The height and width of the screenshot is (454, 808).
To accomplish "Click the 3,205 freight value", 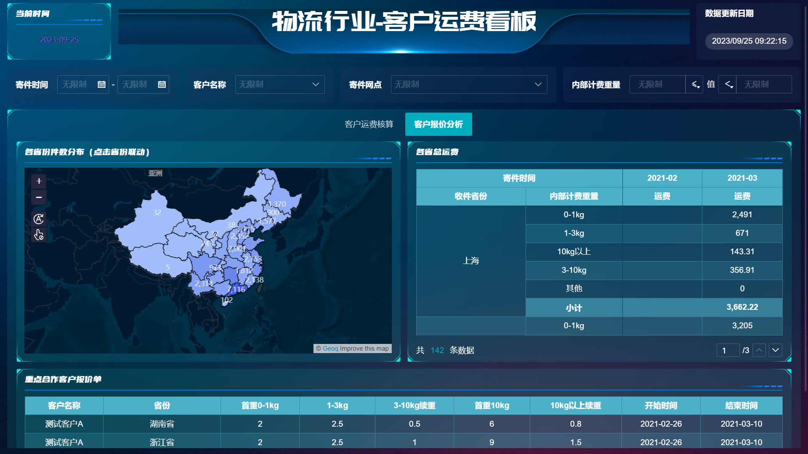I will pos(742,326).
